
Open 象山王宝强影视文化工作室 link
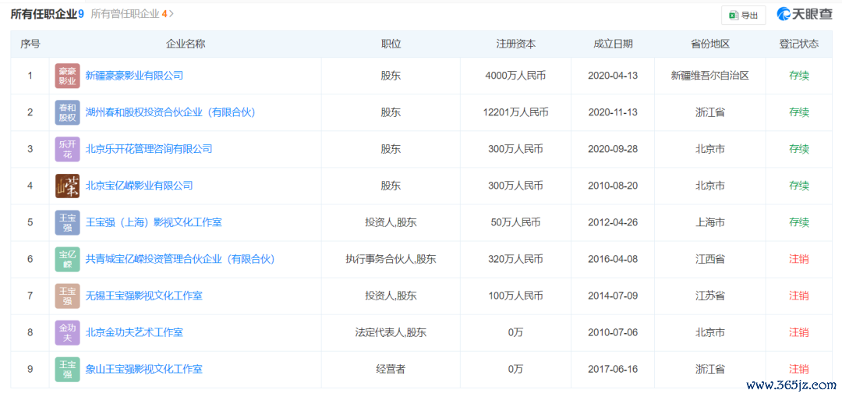pyautogui.click(x=144, y=369)
